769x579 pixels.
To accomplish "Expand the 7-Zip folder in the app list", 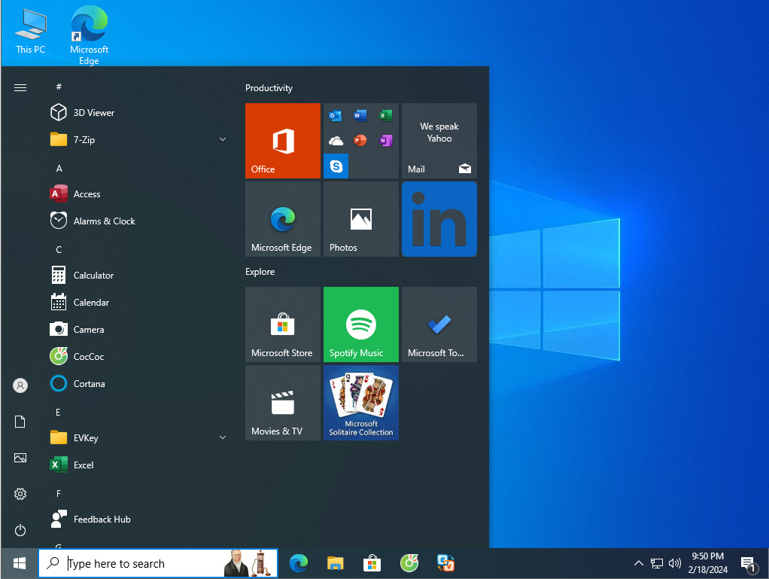I will coord(222,139).
